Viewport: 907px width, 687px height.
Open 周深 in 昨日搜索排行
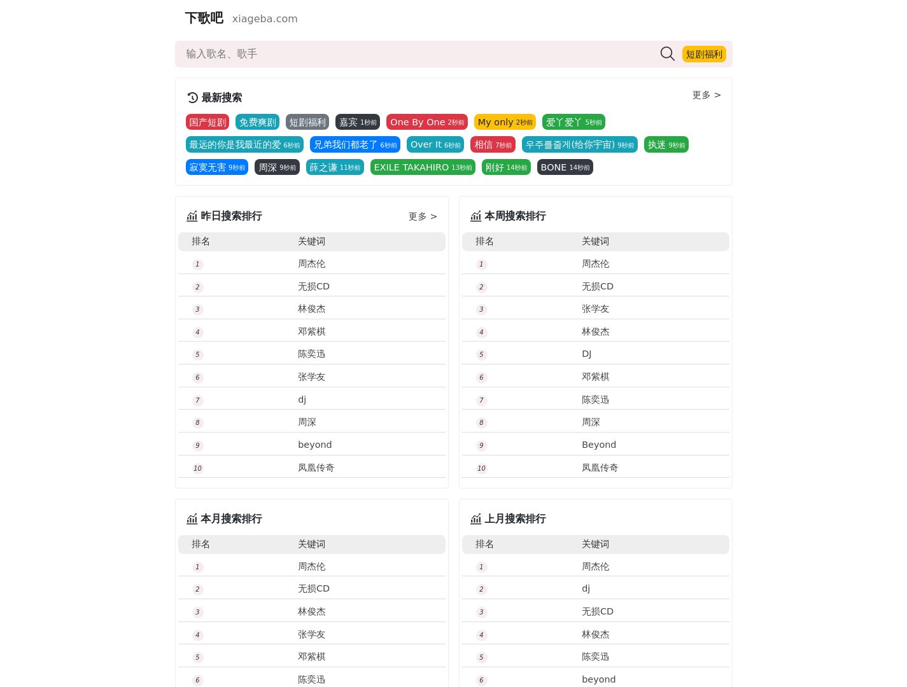(x=307, y=422)
